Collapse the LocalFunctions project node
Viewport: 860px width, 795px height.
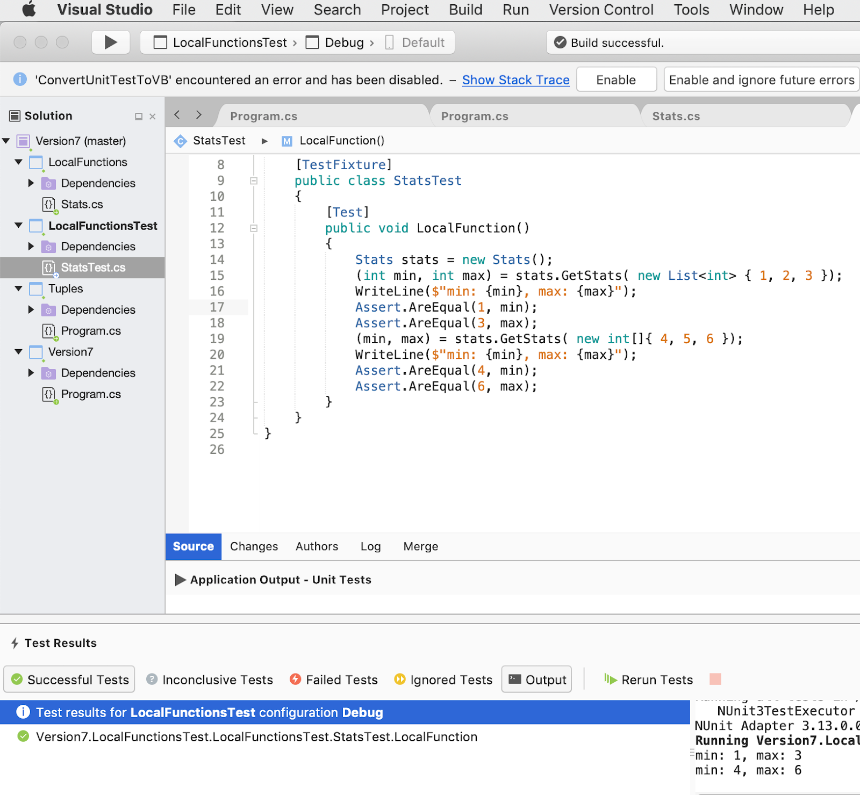click(19, 162)
